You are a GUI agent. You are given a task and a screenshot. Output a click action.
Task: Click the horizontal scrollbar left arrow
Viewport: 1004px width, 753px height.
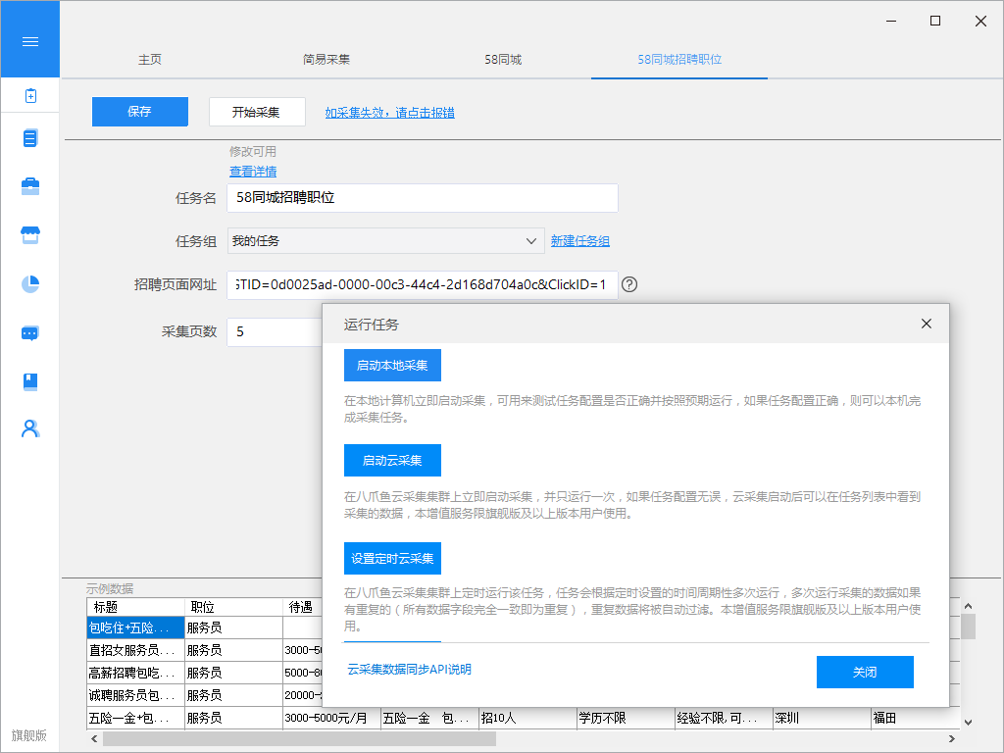[x=94, y=739]
